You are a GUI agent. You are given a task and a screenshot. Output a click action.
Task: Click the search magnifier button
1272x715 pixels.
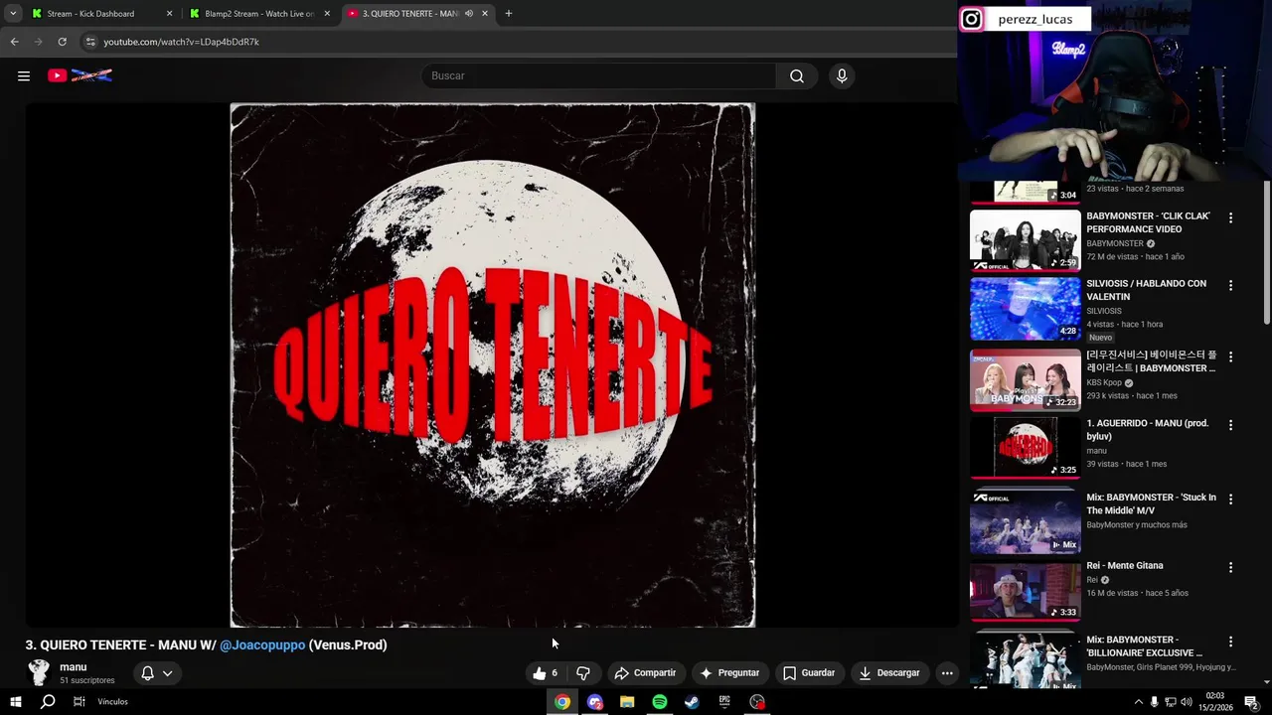(x=797, y=75)
